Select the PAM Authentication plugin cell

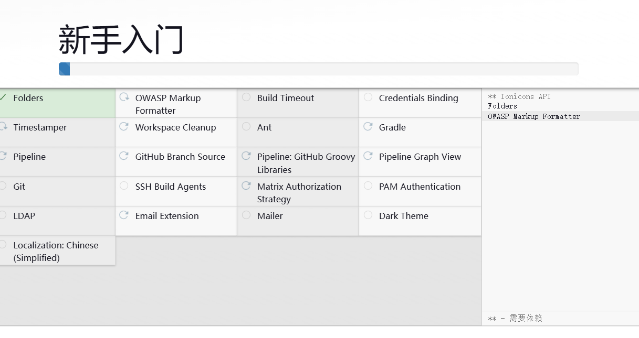pyautogui.click(x=420, y=191)
